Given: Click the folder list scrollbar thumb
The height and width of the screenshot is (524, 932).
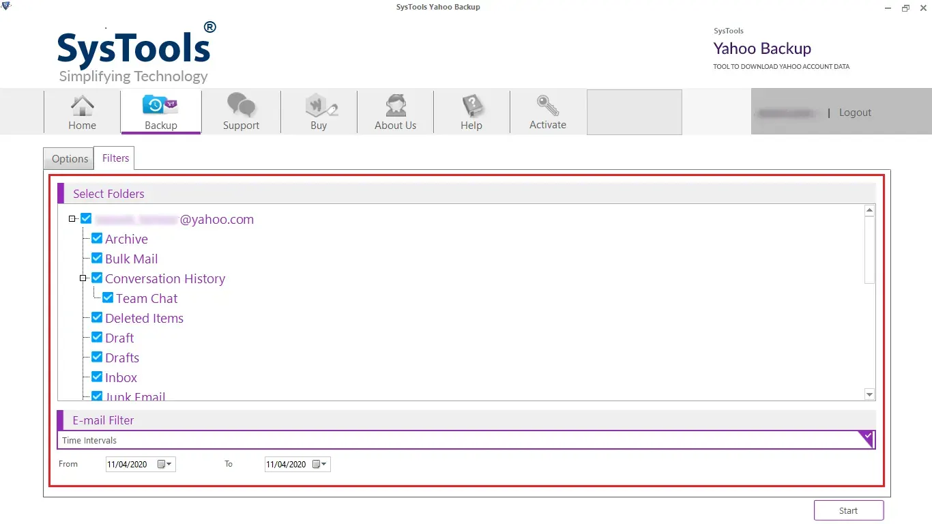Looking at the screenshot, I should [x=869, y=250].
